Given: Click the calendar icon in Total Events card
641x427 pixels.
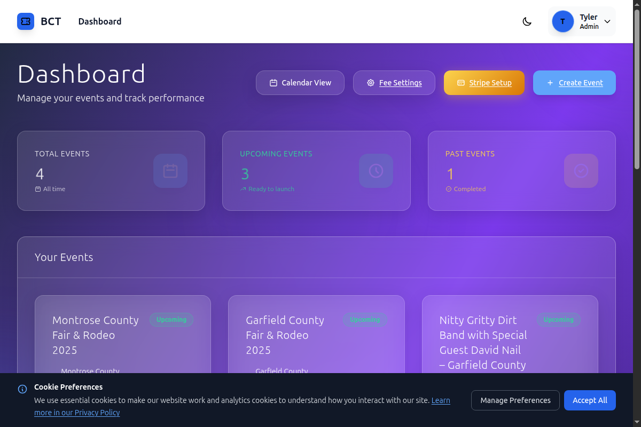Looking at the screenshot, I should click(x=170, y=171).
